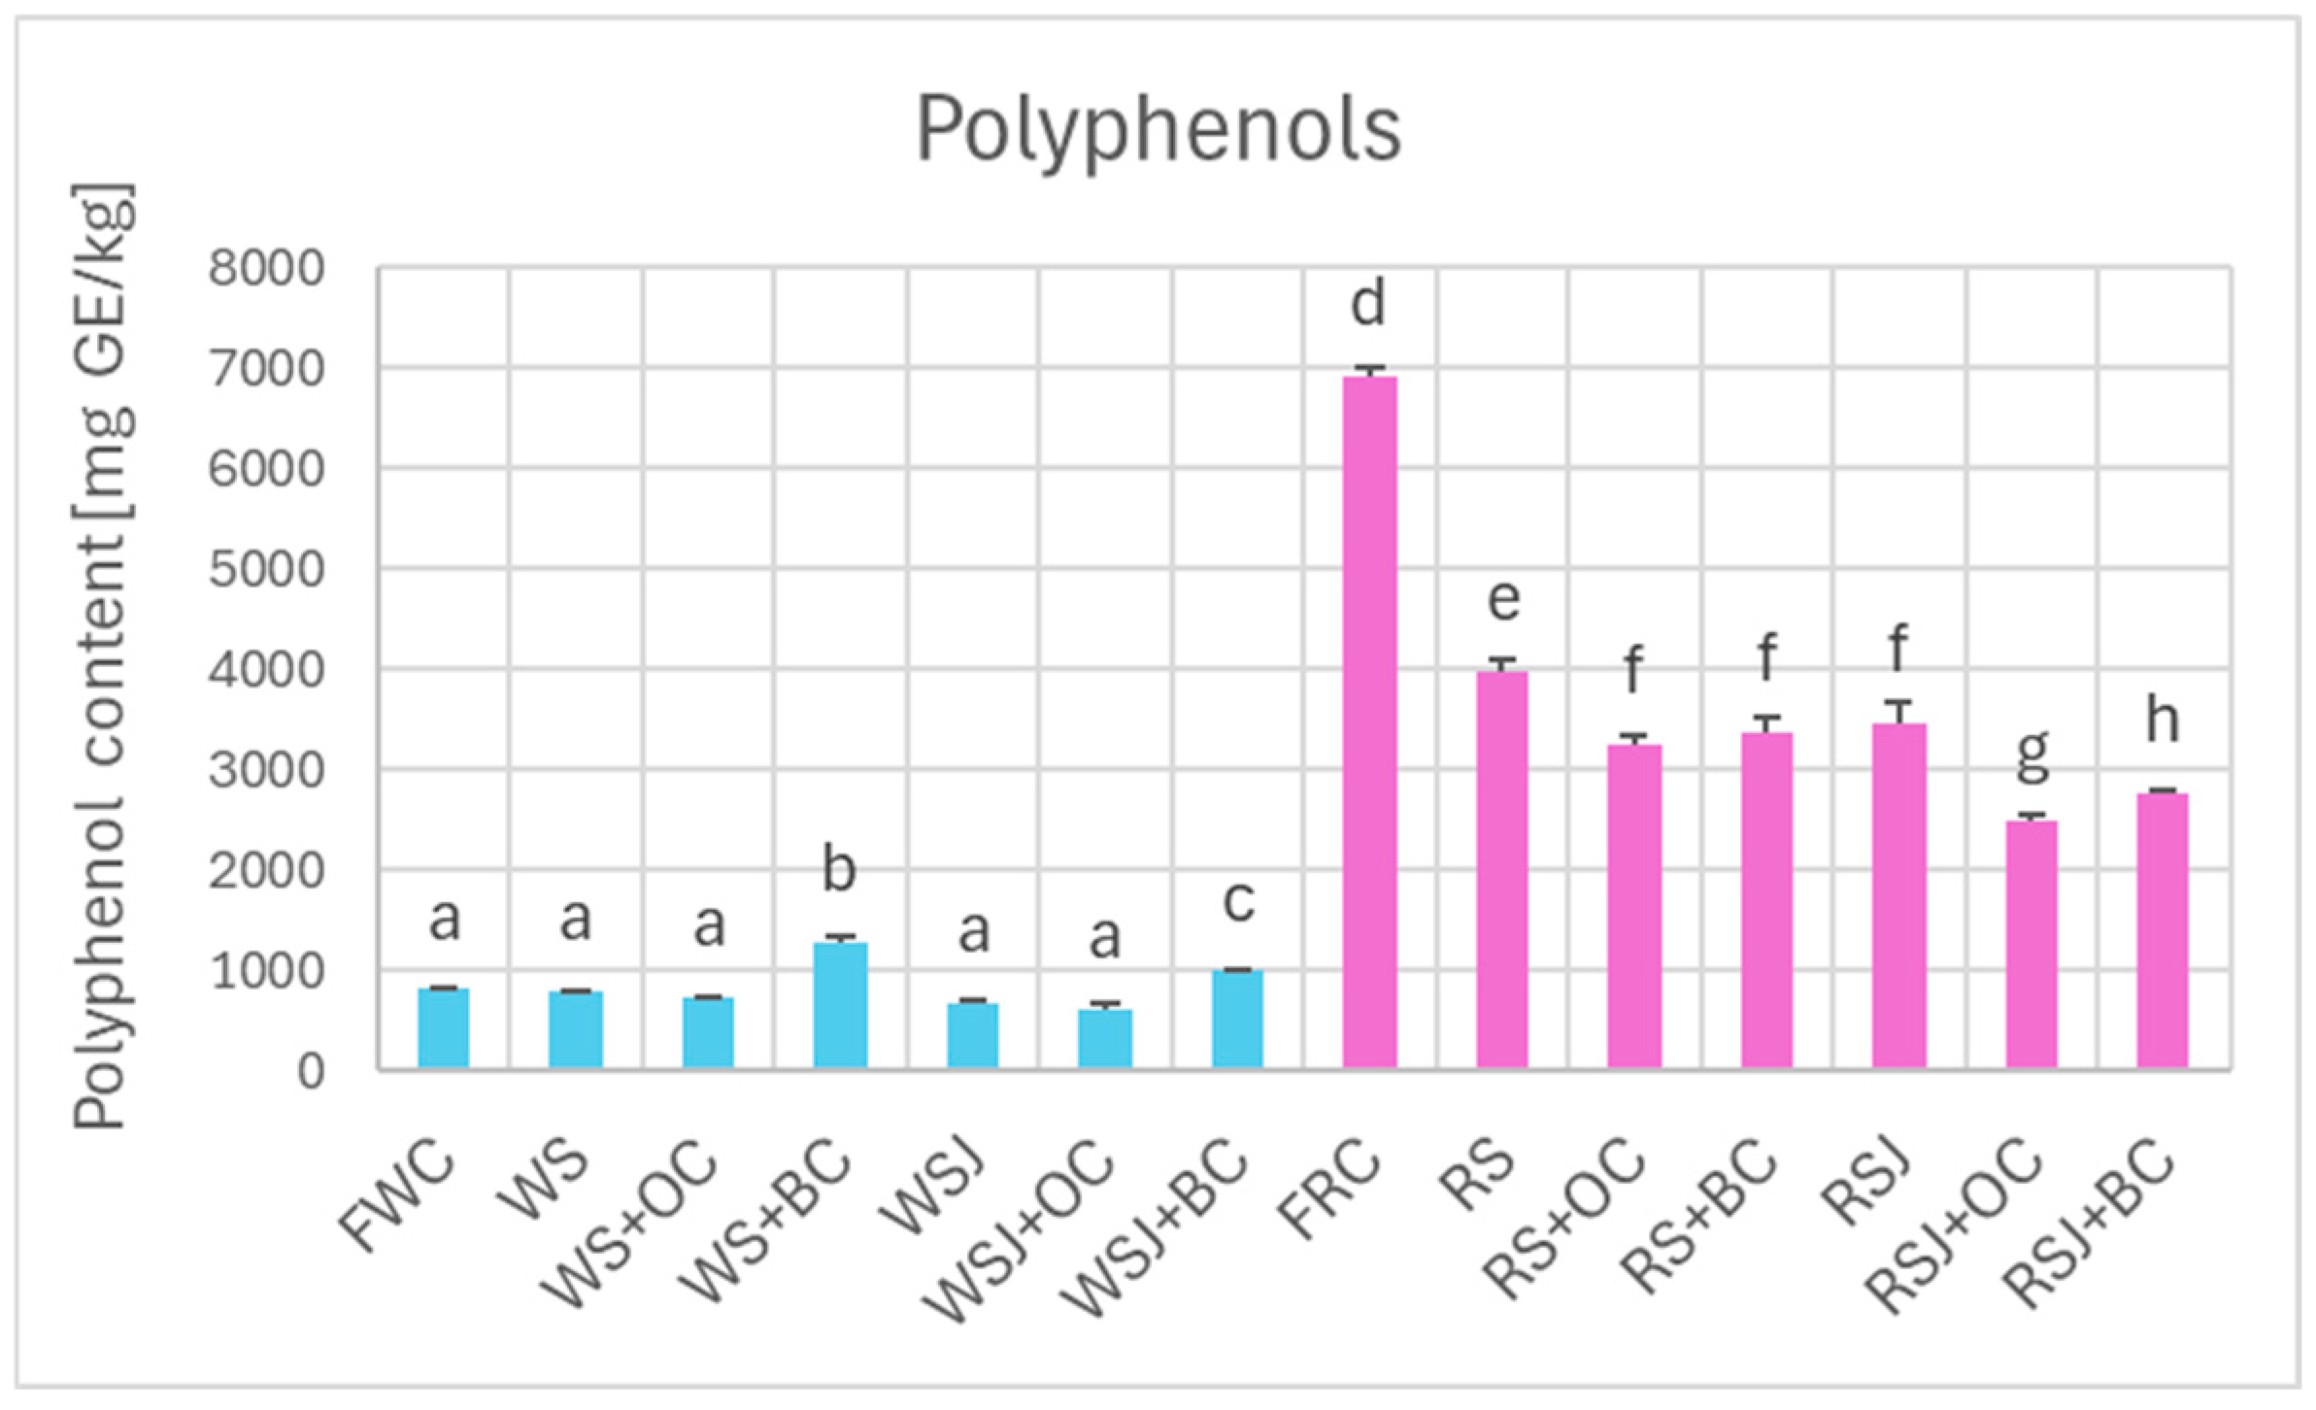Click the 5000 y-axis tick label
Viewport: 2316px width, 1410px height.
click(x=266, y=570)
